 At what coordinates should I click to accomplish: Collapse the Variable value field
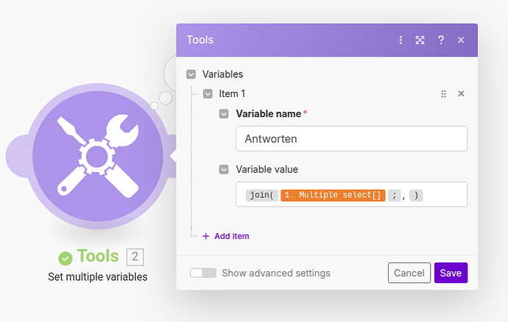point(224,169)
